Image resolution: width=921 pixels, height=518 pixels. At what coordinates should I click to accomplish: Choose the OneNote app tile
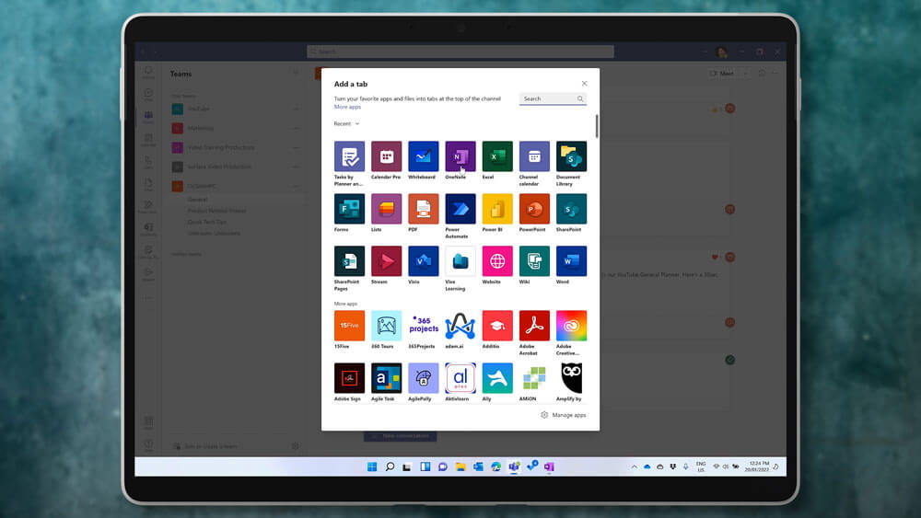tap(460, 156)
